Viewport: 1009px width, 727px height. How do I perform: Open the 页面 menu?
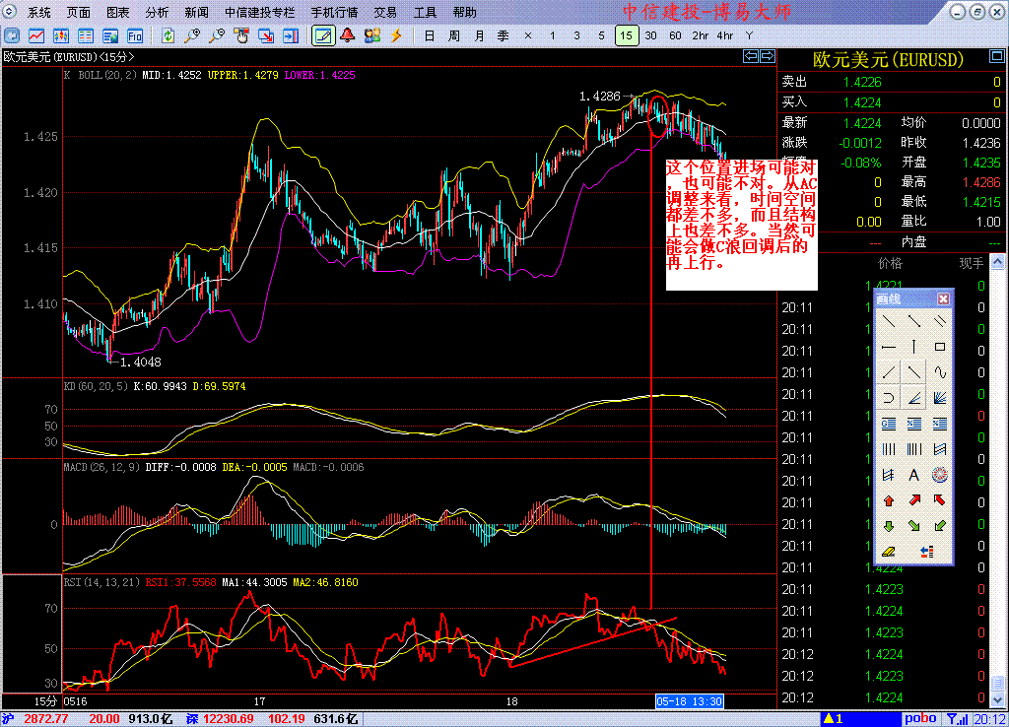coord(79,12)
